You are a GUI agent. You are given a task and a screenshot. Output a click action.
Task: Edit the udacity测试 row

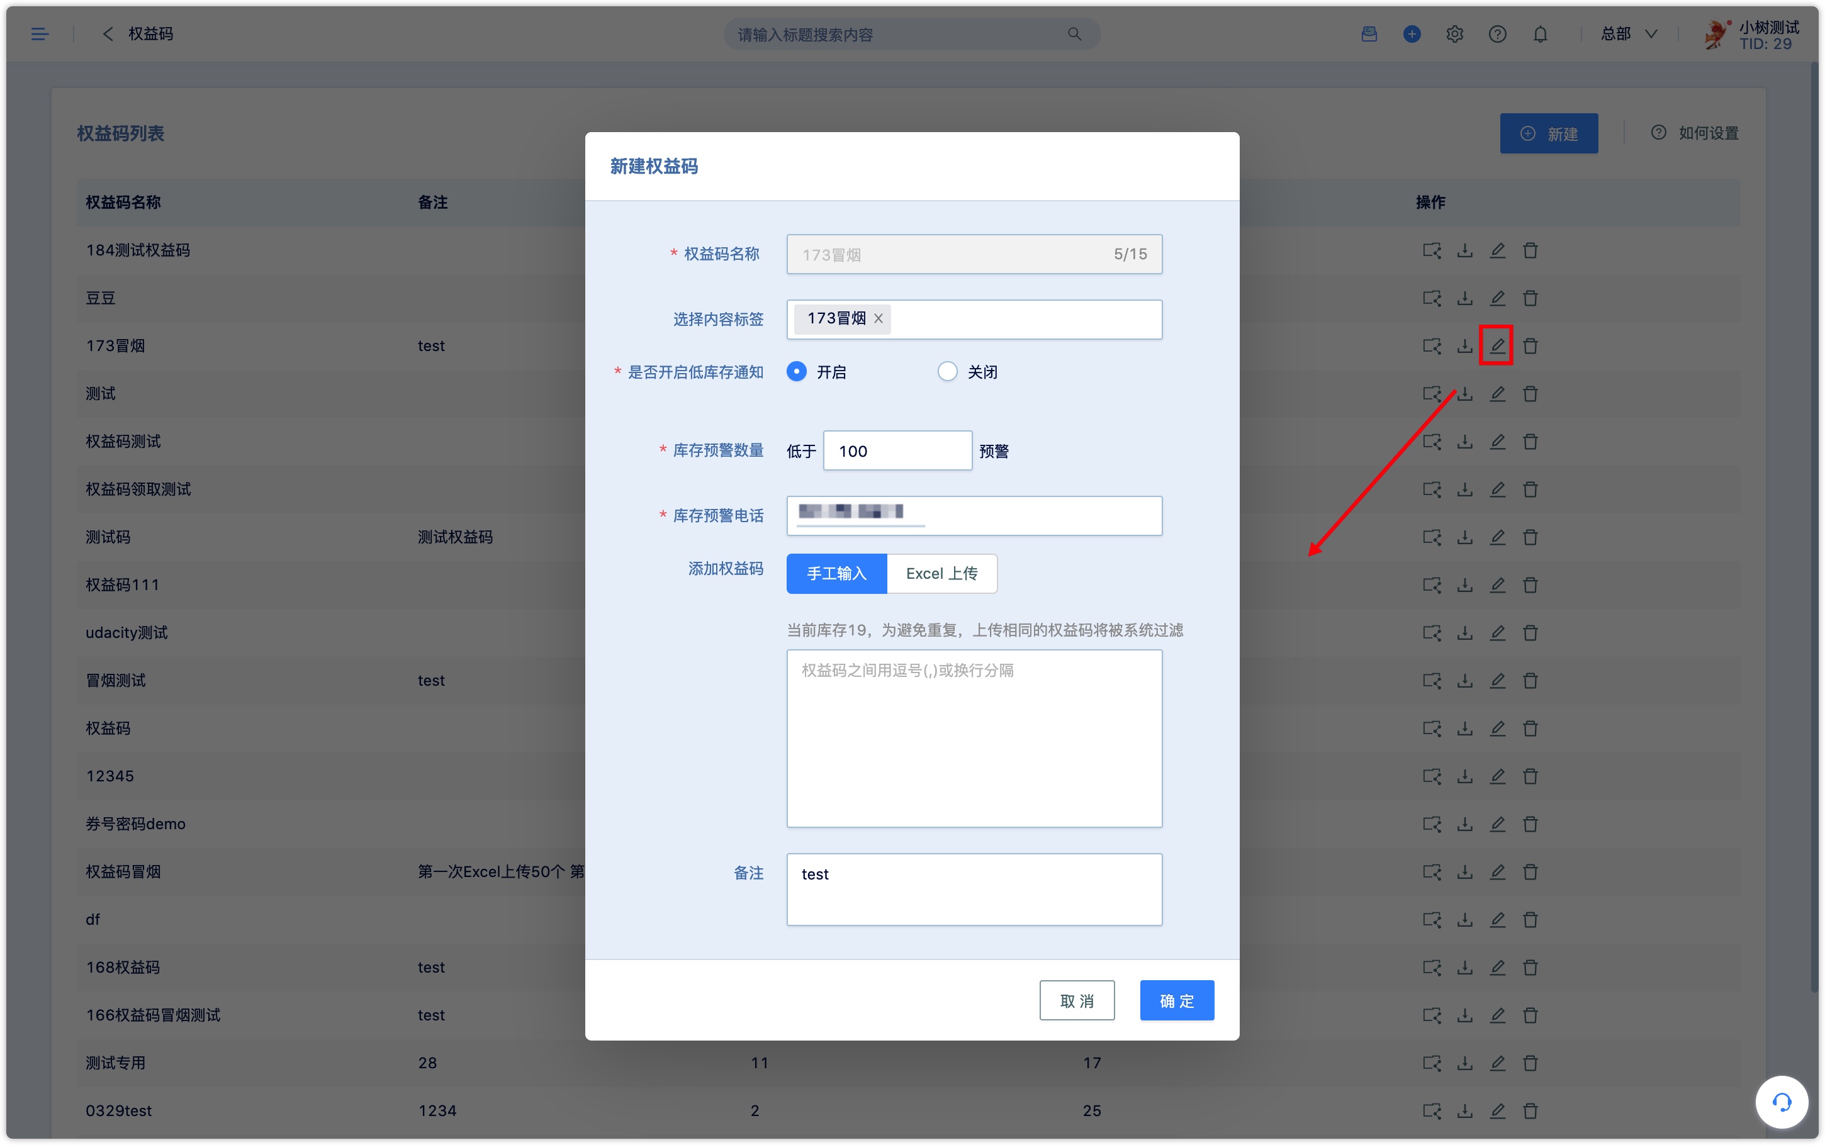point(1497,632)
